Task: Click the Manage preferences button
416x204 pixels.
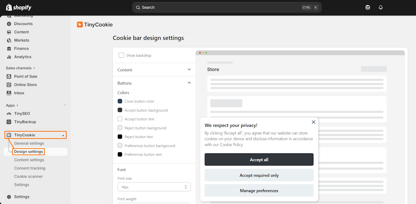Action: tap(259, 190)
